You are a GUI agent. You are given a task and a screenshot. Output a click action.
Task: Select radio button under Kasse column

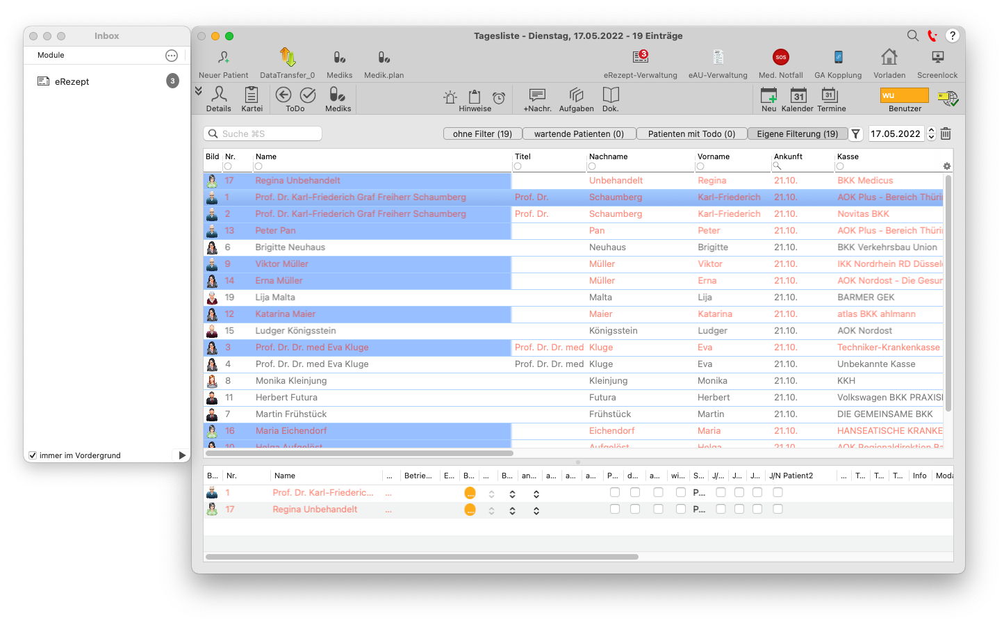pos(840,166)
